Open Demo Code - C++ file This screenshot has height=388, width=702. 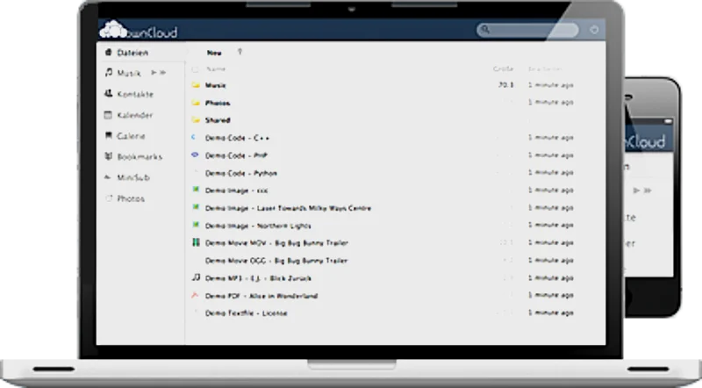[x=237, y=138]
